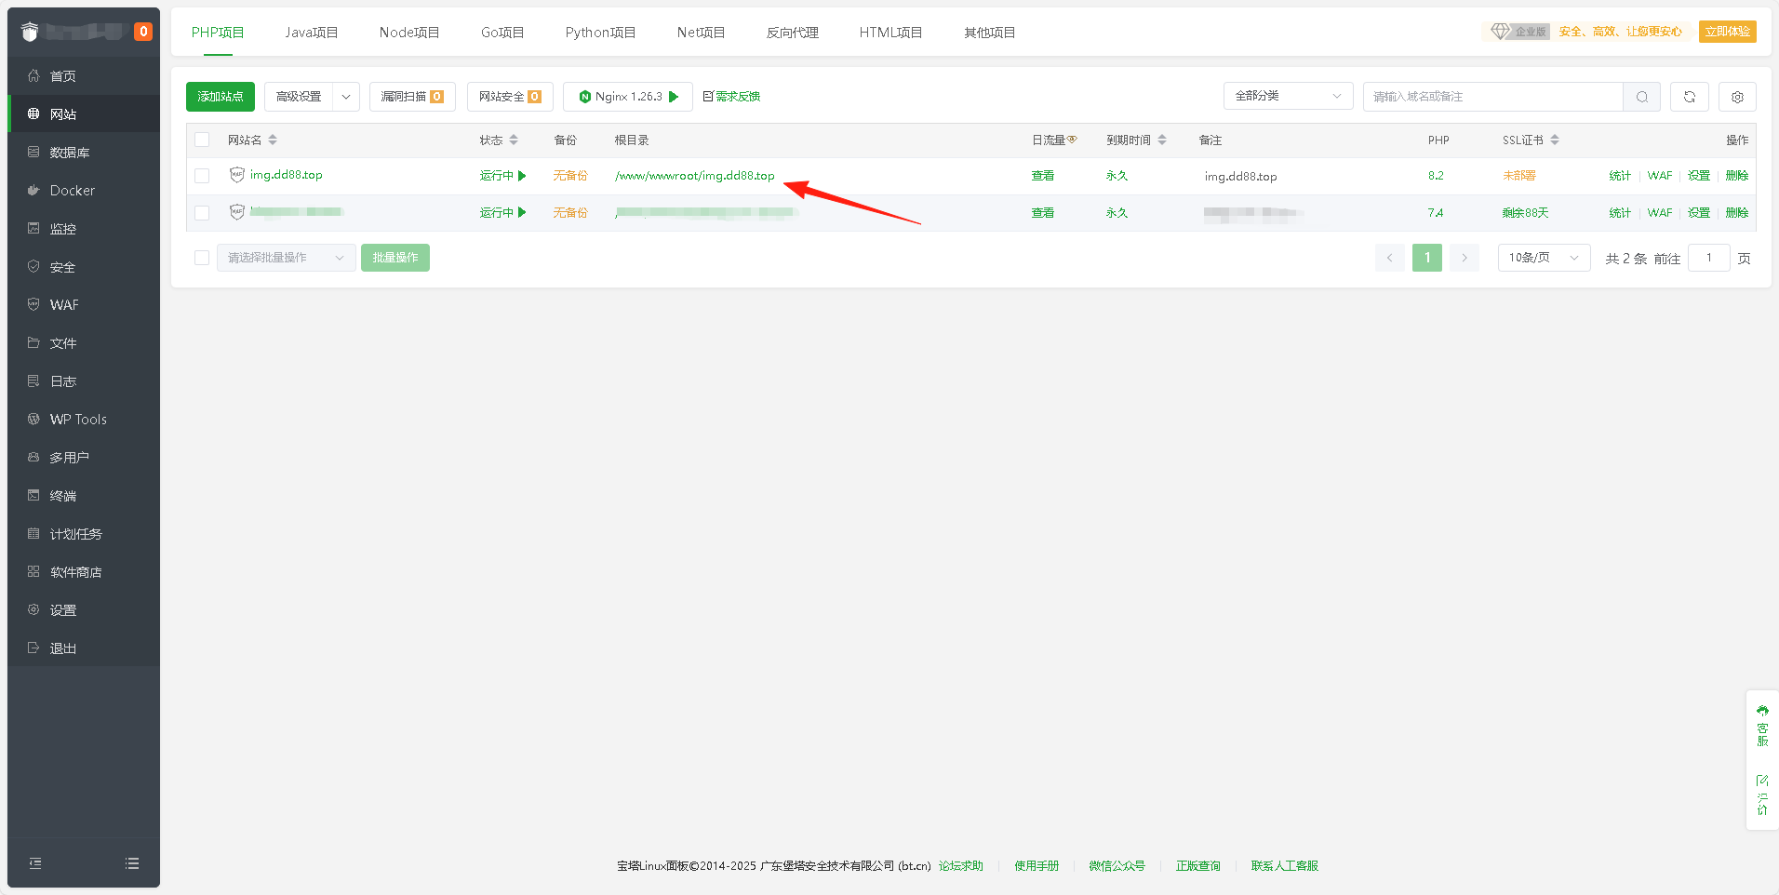Click the Nginx 1.26.3 status button

[x=628, y=97]
